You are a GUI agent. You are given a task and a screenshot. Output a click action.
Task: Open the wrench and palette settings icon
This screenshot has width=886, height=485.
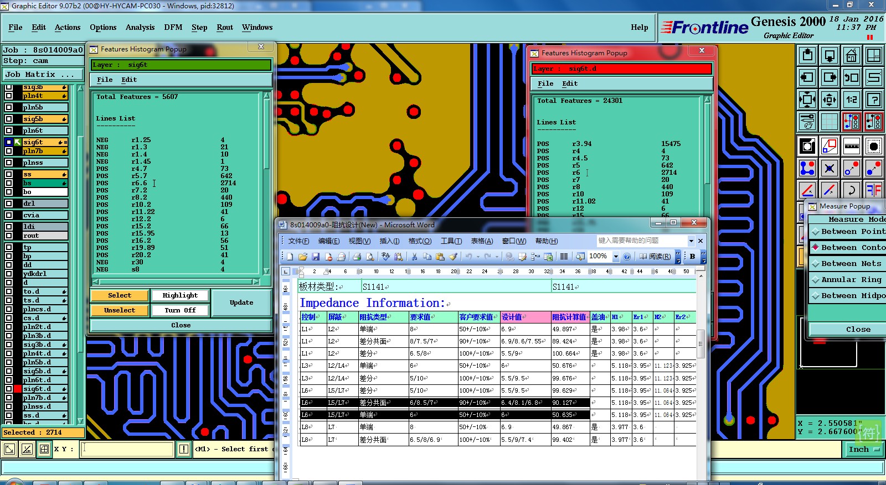point(807,121)
